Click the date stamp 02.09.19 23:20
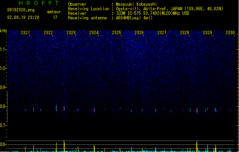 coord(23,17)
